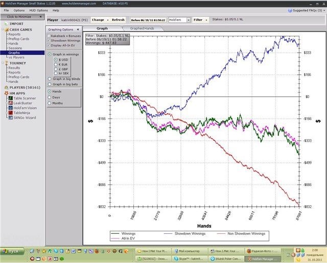Click the IMPORT section icon
The image size is (327, 263).
click(x=6, y=24)
